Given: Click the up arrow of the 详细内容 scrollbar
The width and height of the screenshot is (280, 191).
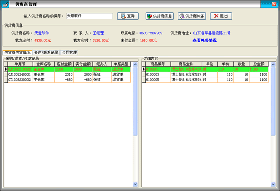Looking at the screenshot, I should coord(273,64).
